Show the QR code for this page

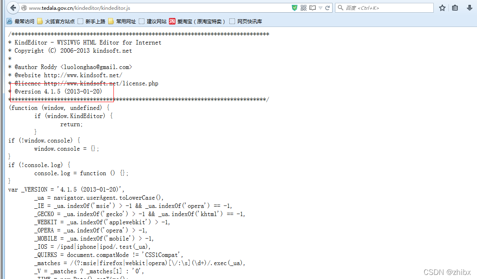click(303, 8)
